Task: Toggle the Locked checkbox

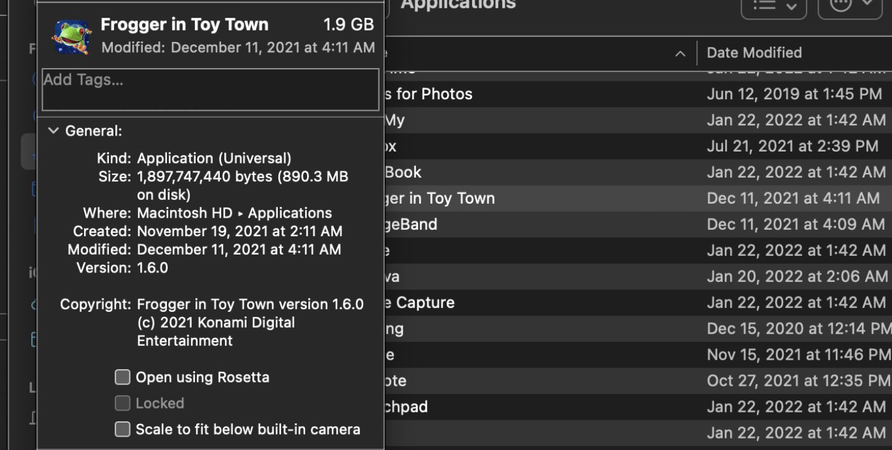Action: pyautogui.click(x=122, y=404)
